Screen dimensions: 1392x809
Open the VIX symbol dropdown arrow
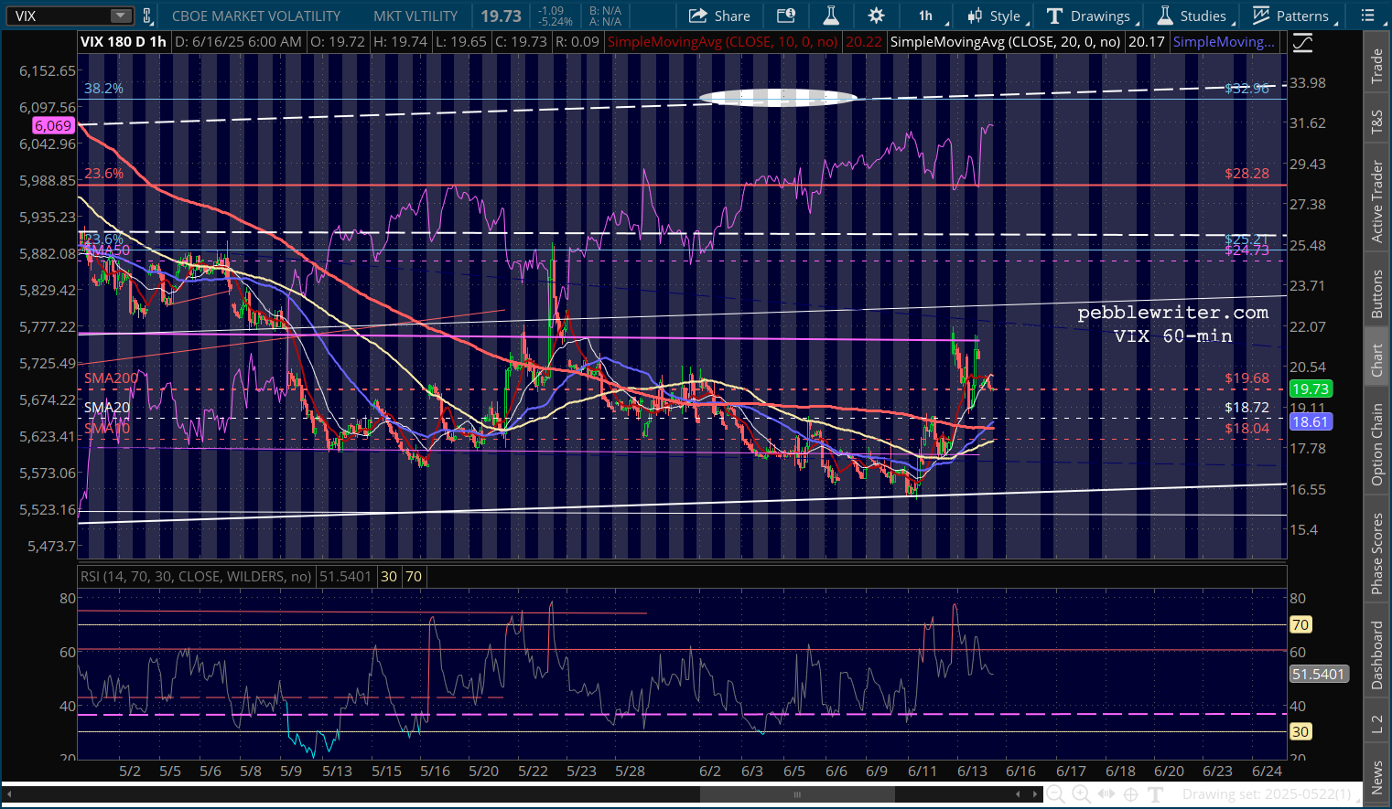[x=121, y=16]
